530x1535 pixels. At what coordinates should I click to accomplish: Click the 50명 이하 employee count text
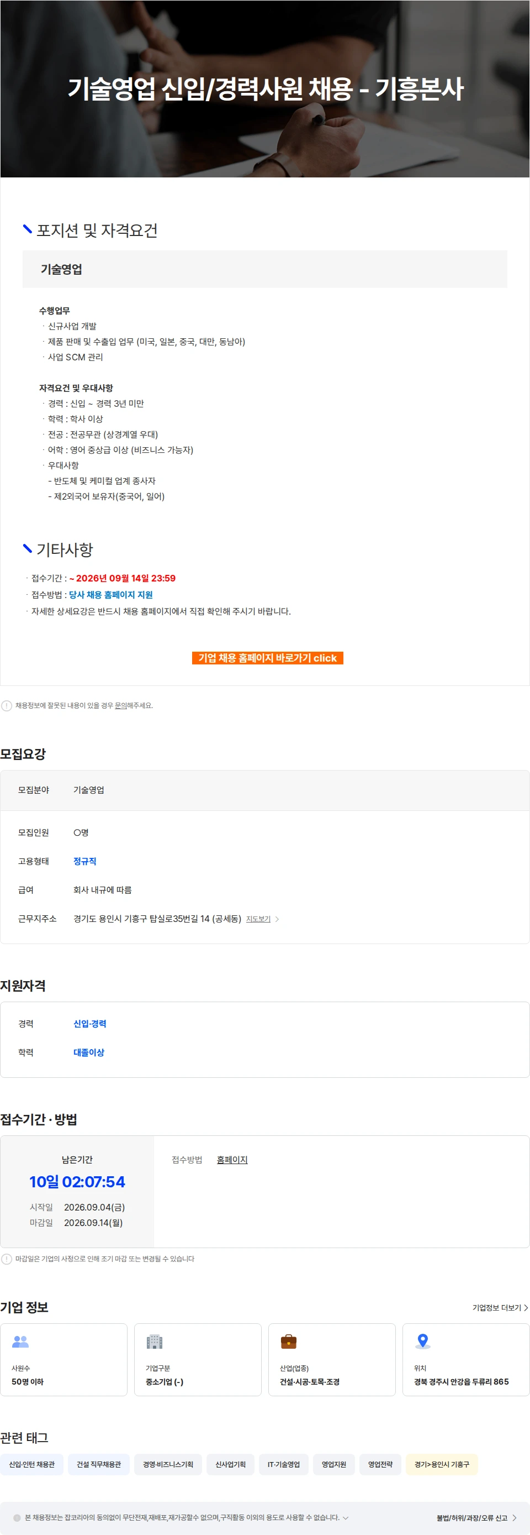[x=28, y=1382]
